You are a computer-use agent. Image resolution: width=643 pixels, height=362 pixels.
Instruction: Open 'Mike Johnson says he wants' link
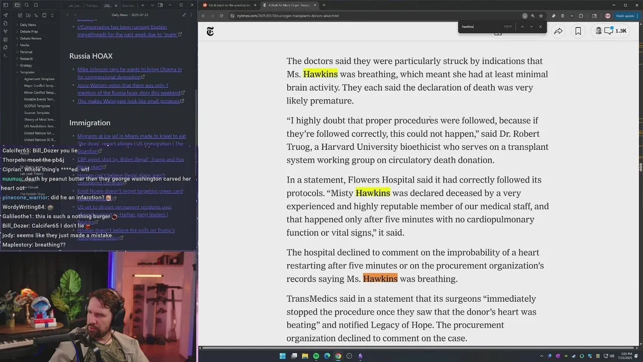pos(129,73)
